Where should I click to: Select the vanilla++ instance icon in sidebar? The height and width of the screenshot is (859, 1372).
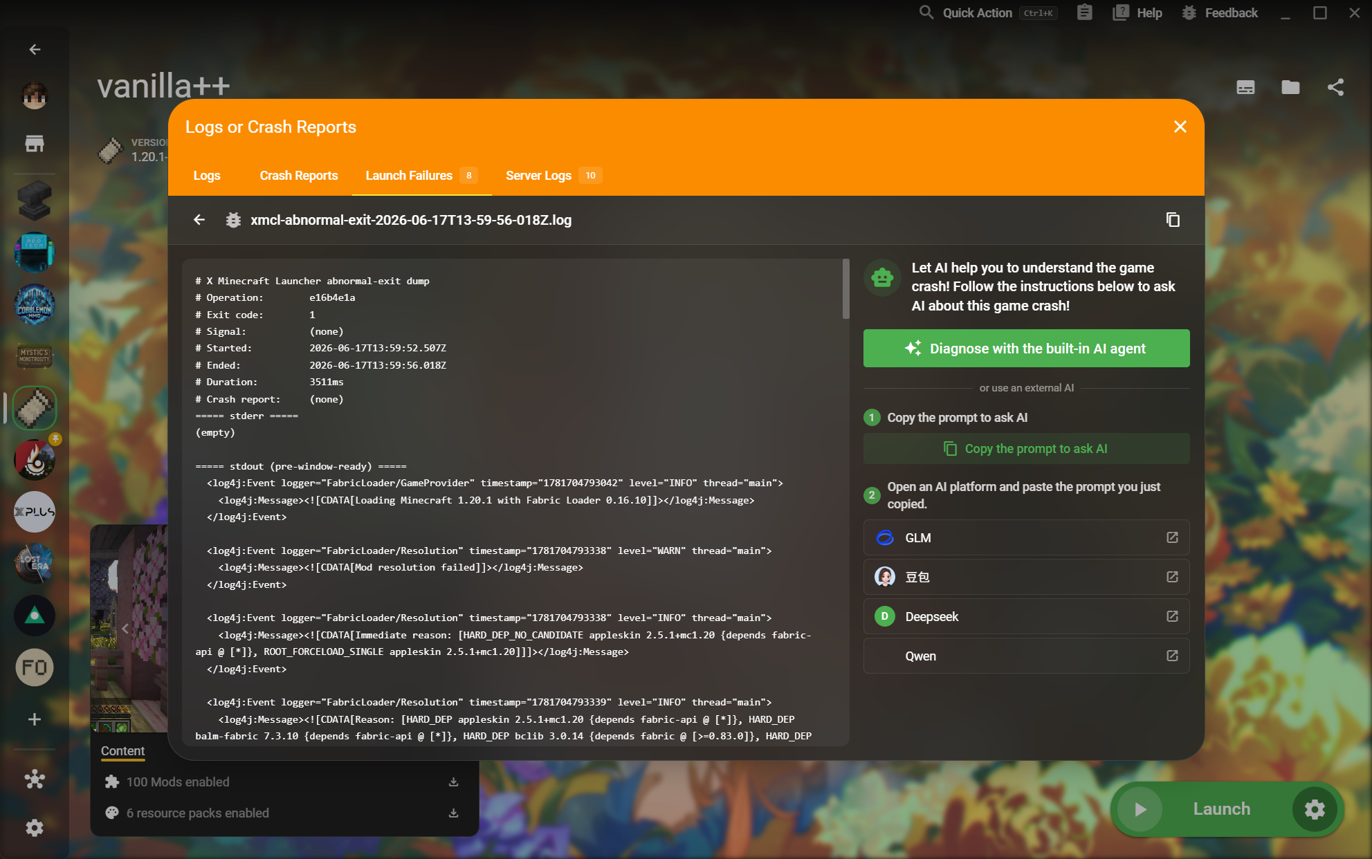(x=35, y=408)
